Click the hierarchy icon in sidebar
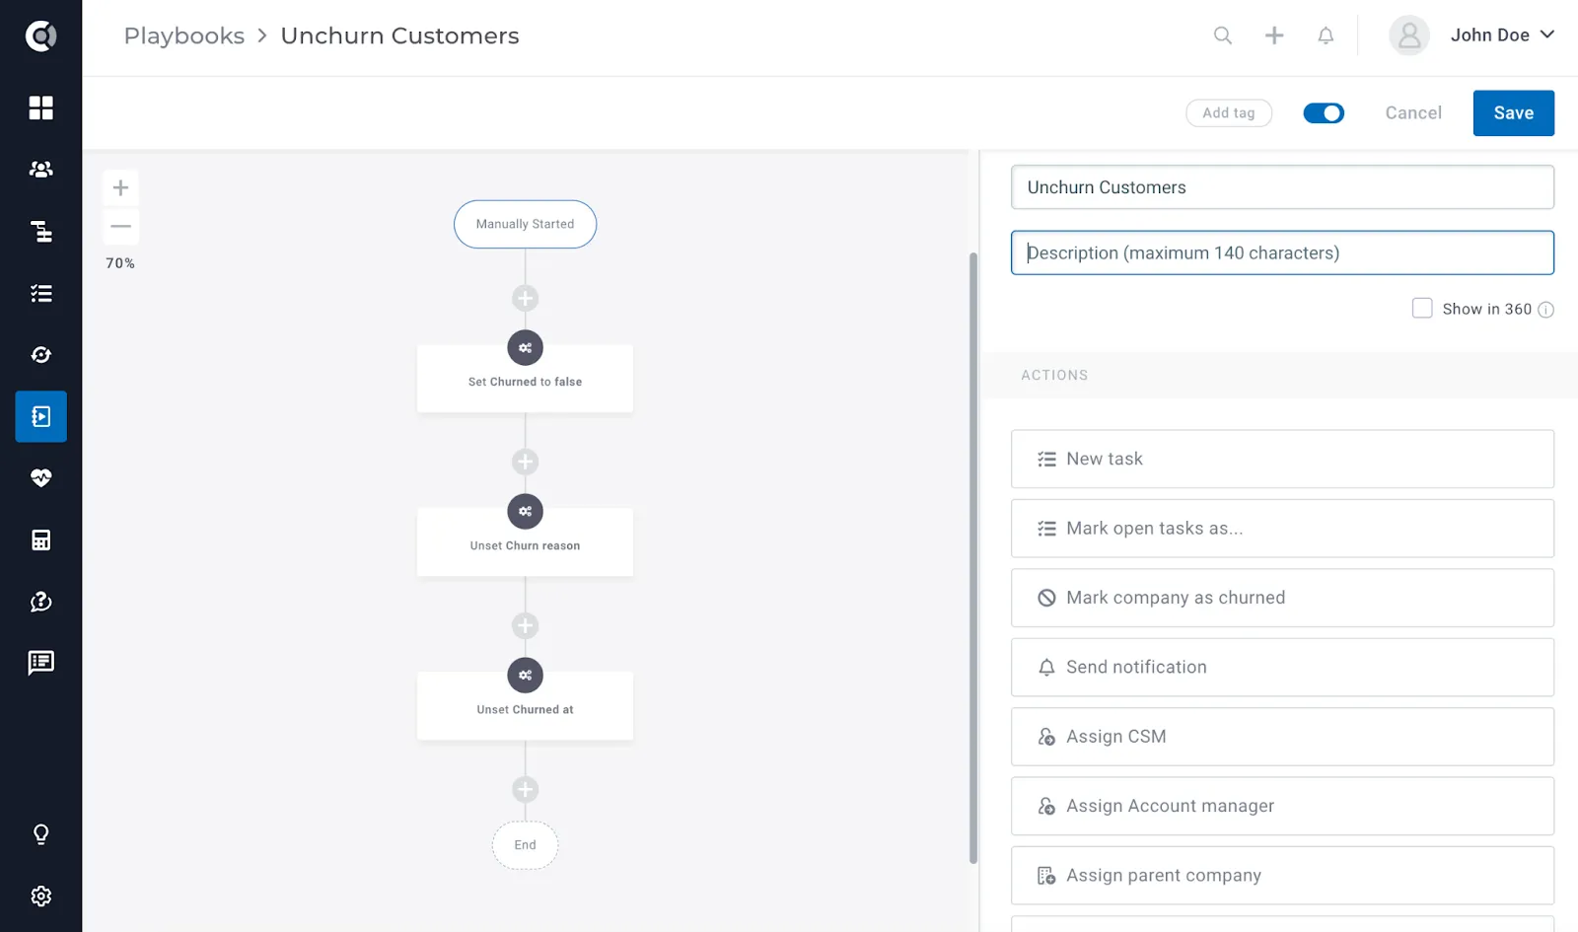The image size is (1578, 932). (x=40, y=231)
